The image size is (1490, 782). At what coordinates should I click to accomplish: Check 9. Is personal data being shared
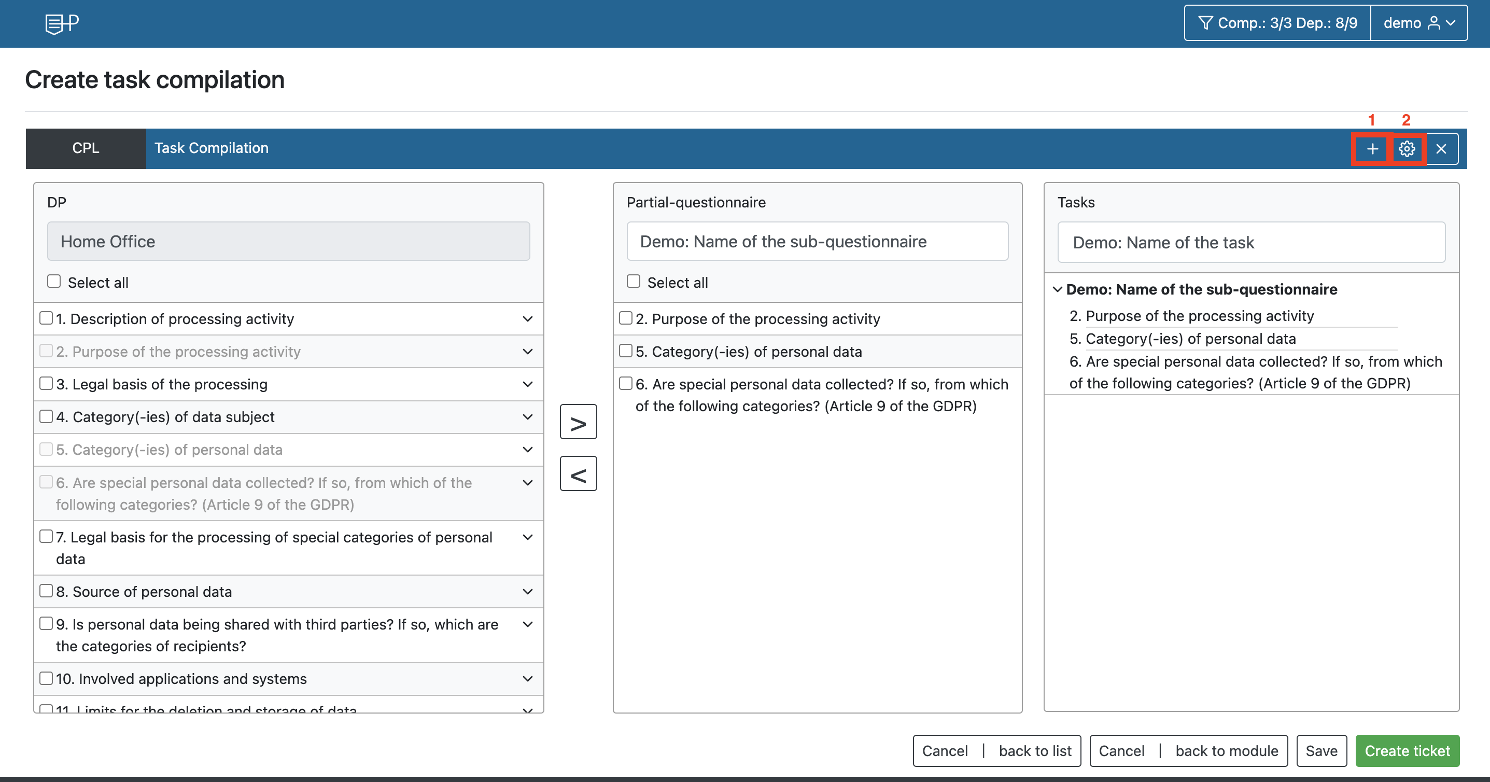tap(46, 623)
